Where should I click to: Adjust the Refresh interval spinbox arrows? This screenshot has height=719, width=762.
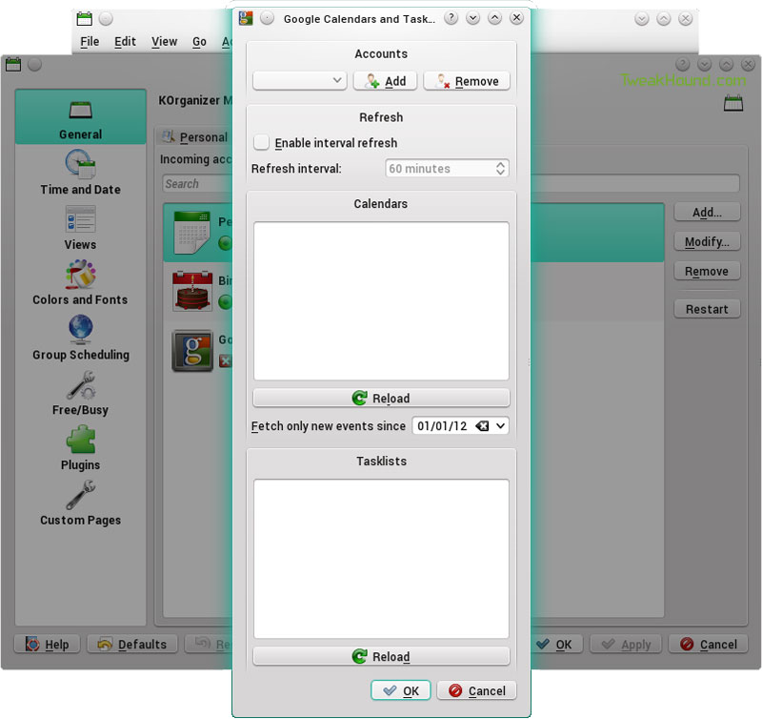pyautogui.click(x=501, y=169)
